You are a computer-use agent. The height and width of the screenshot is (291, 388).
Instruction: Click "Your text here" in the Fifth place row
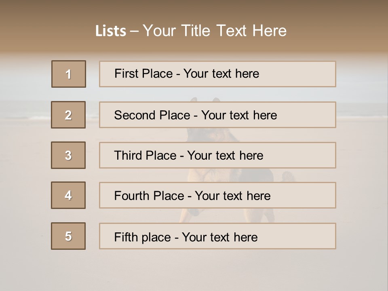[219, 237]
